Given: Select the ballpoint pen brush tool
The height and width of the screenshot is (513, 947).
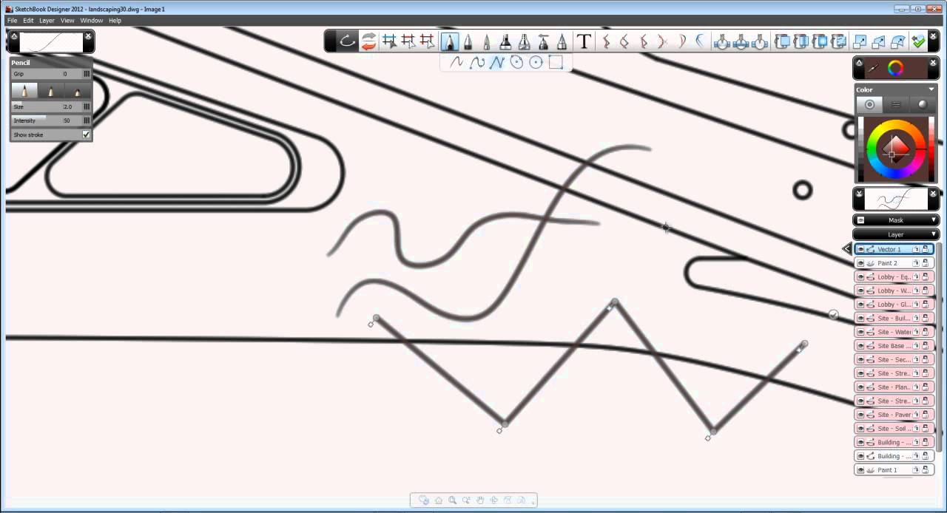Looking at the screenshot, I should (x=468, y=42).
